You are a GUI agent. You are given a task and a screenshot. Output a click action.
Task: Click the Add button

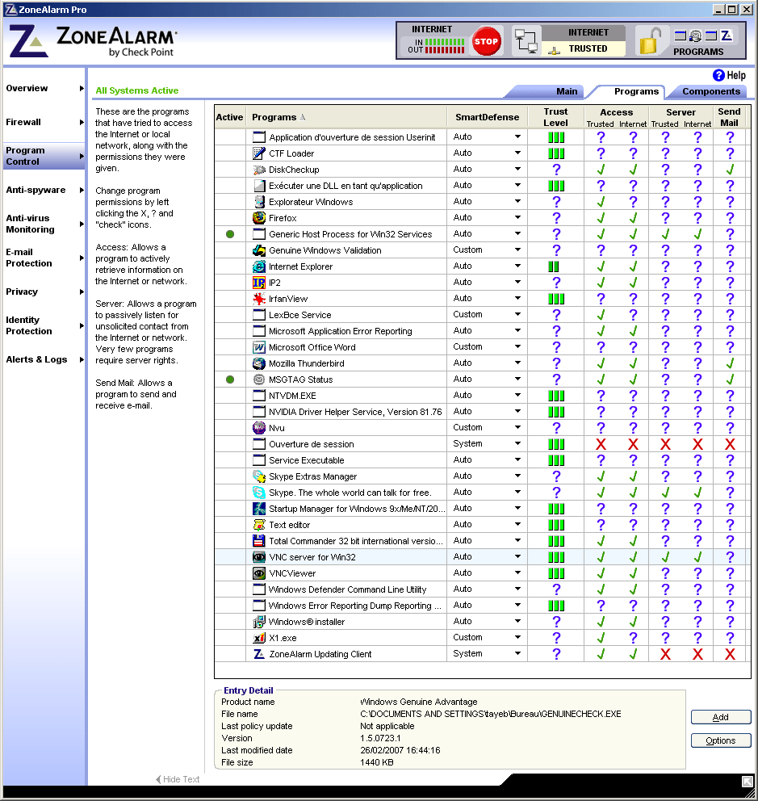721,717
